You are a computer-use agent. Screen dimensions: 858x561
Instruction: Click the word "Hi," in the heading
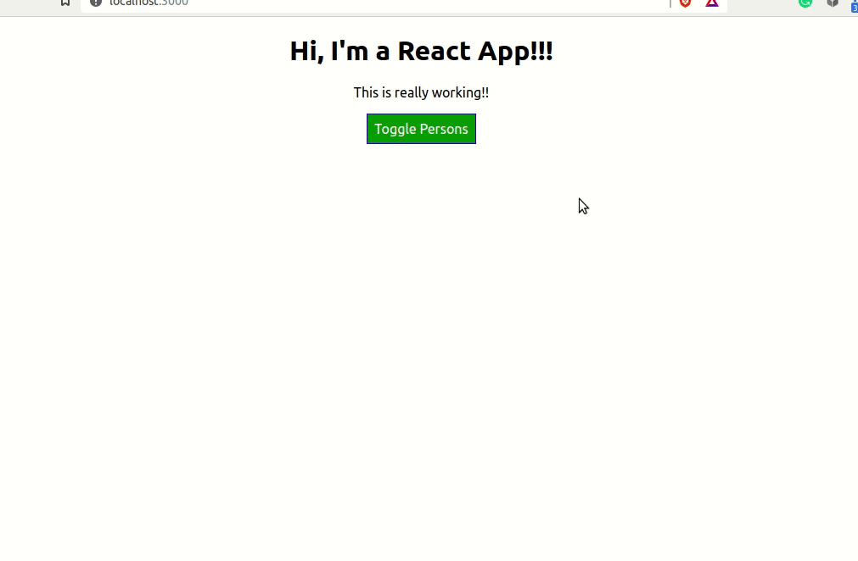coord(306,51)
